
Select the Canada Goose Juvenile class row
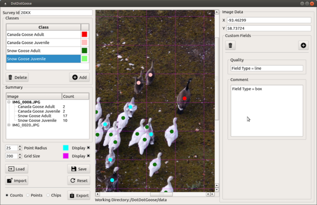(44, 43)
